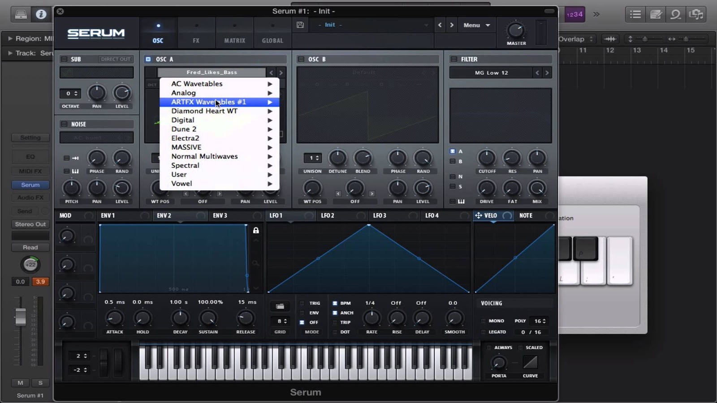Click the Logic waveform zoom icon
The image size is (717, 403).
[610, 39]
